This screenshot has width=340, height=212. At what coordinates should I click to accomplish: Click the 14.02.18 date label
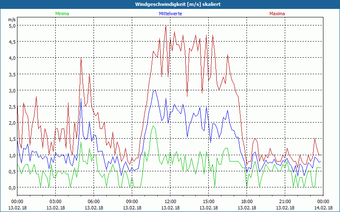323,208
